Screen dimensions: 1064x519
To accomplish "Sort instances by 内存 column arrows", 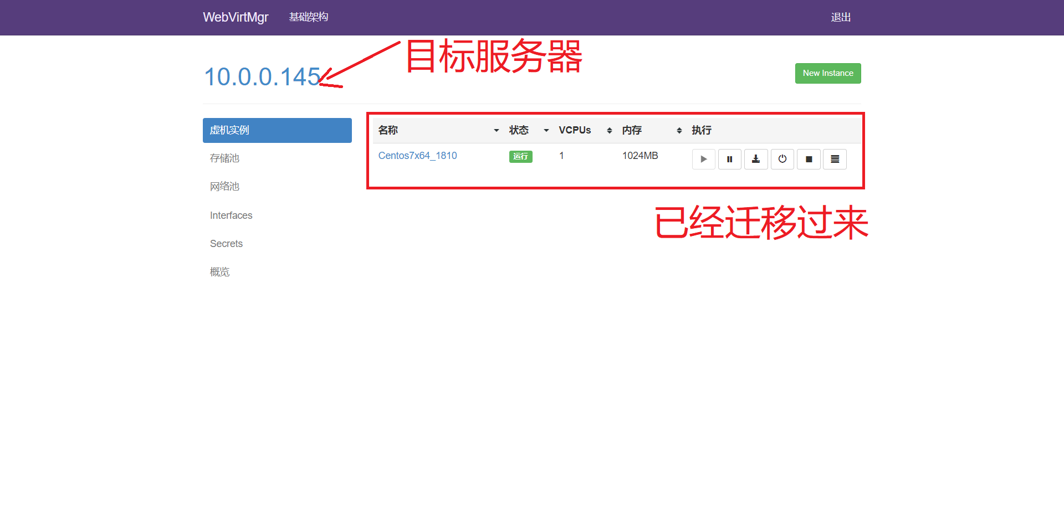I will 679,131.
